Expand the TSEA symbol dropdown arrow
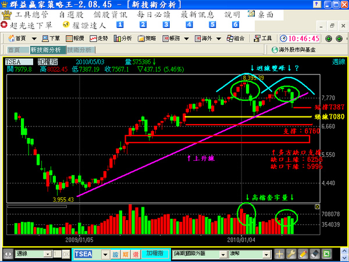 [x=105, y=254]
